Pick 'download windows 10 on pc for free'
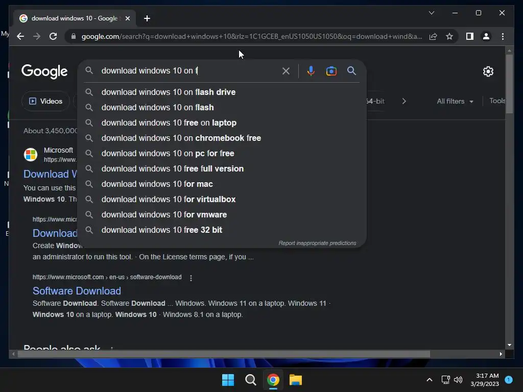 coord(222,153)
